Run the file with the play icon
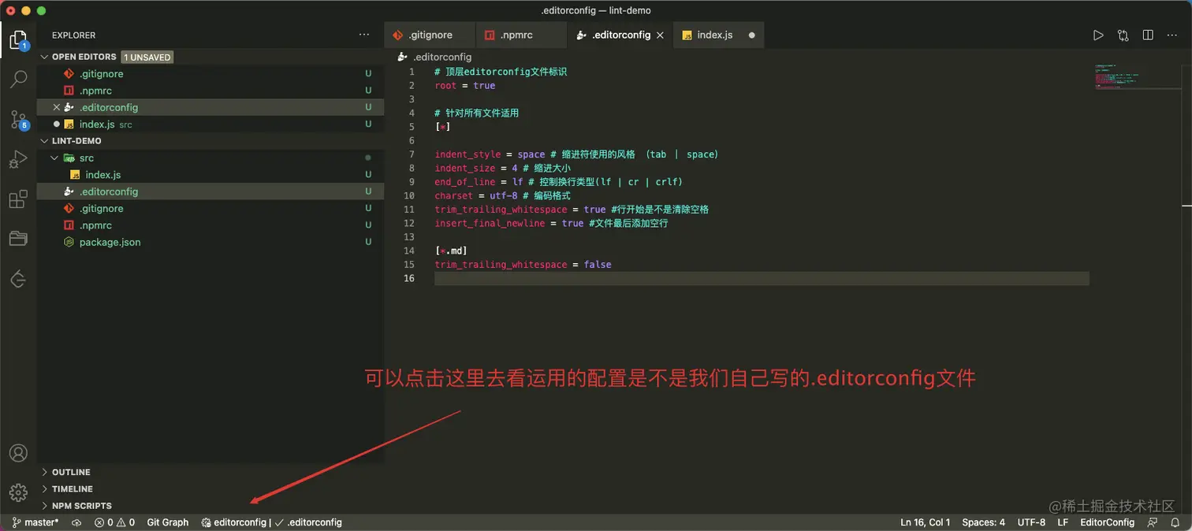Screen dimensions: 1192x531 (1098, 35)
